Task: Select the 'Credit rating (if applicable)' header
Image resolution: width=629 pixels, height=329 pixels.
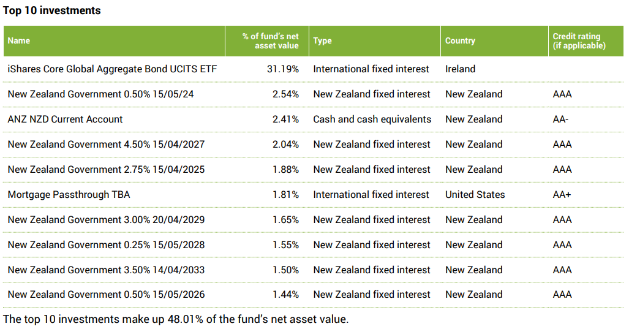Action: 579,41
